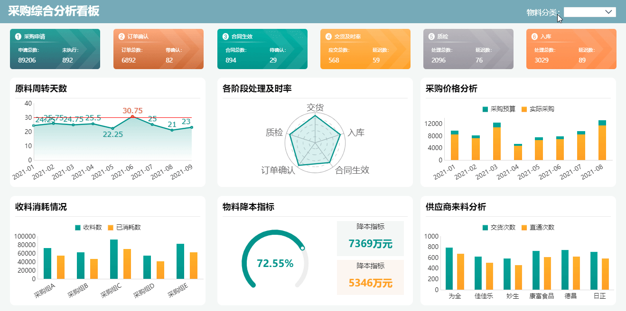Screen dimensions: 626x311
Task: Select the 采购申请 card value 89206
Action: pos(27,60)
